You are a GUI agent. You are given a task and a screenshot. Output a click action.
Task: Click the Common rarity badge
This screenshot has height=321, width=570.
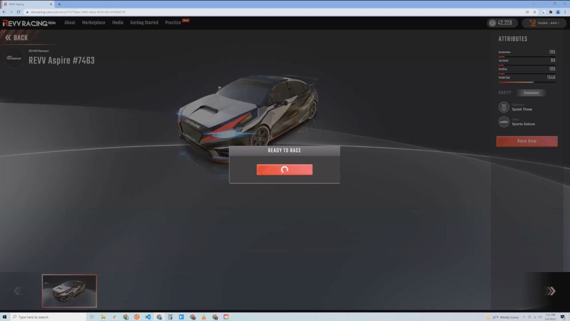tap(531, 93)
